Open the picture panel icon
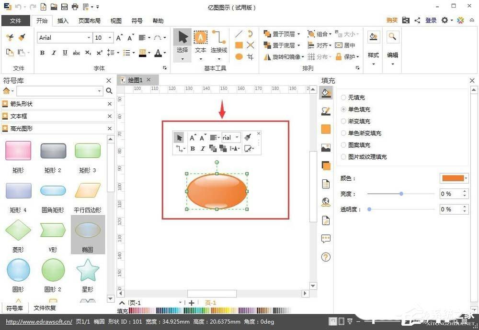The height and width of the screenshot is (330, 479). 326,148
